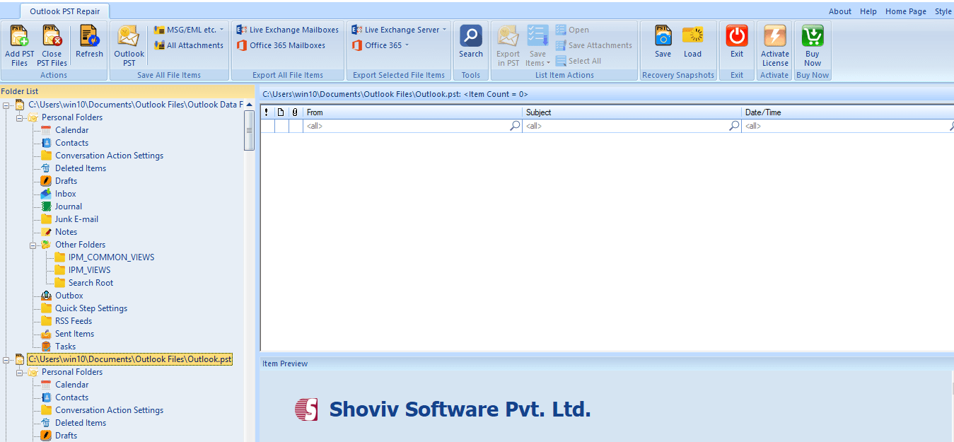Select the IPM_COMMON_VIEWS folder
Image resolution: width=954 pixels, height=442 pixels.
click(x=111, y=257)
